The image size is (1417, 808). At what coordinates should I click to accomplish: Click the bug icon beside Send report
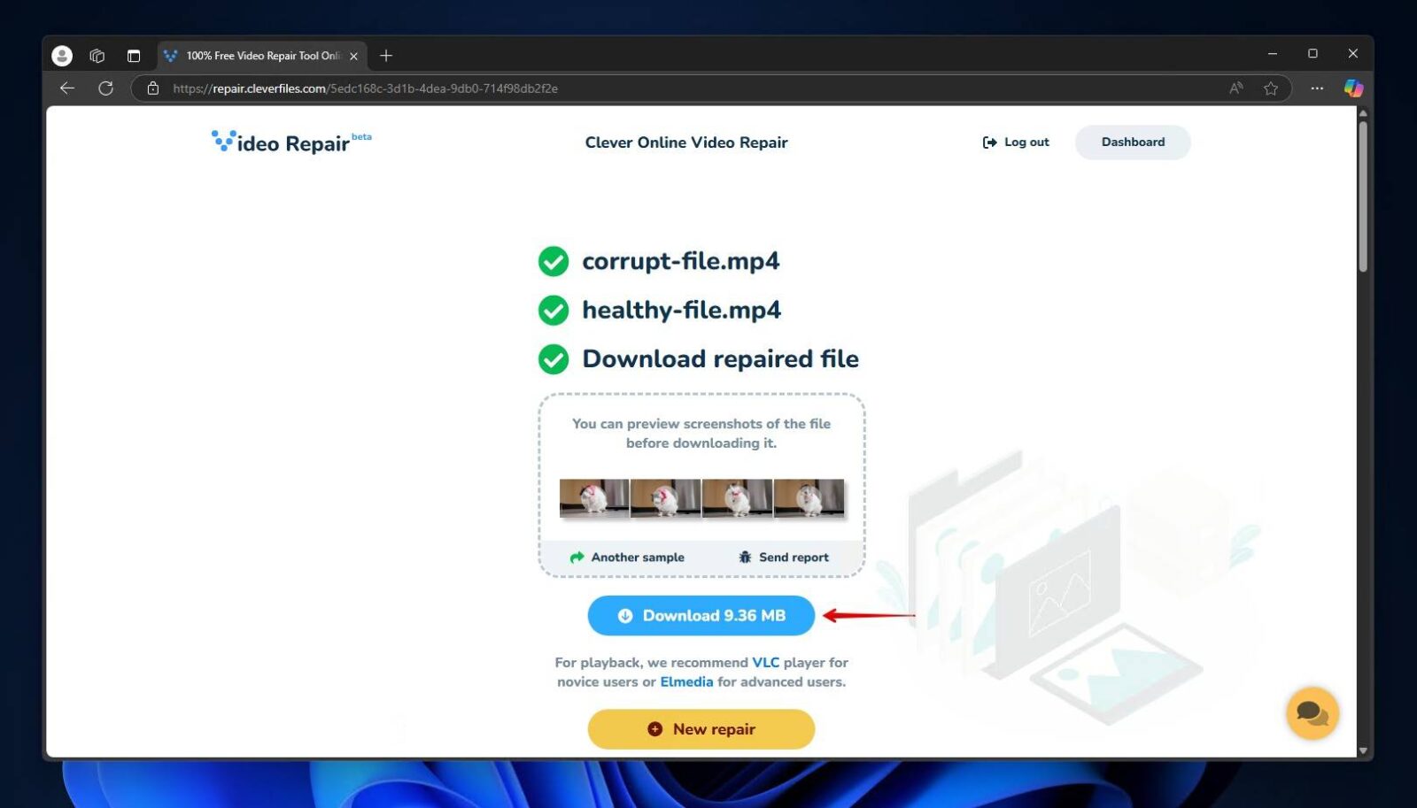coord(745,557)
